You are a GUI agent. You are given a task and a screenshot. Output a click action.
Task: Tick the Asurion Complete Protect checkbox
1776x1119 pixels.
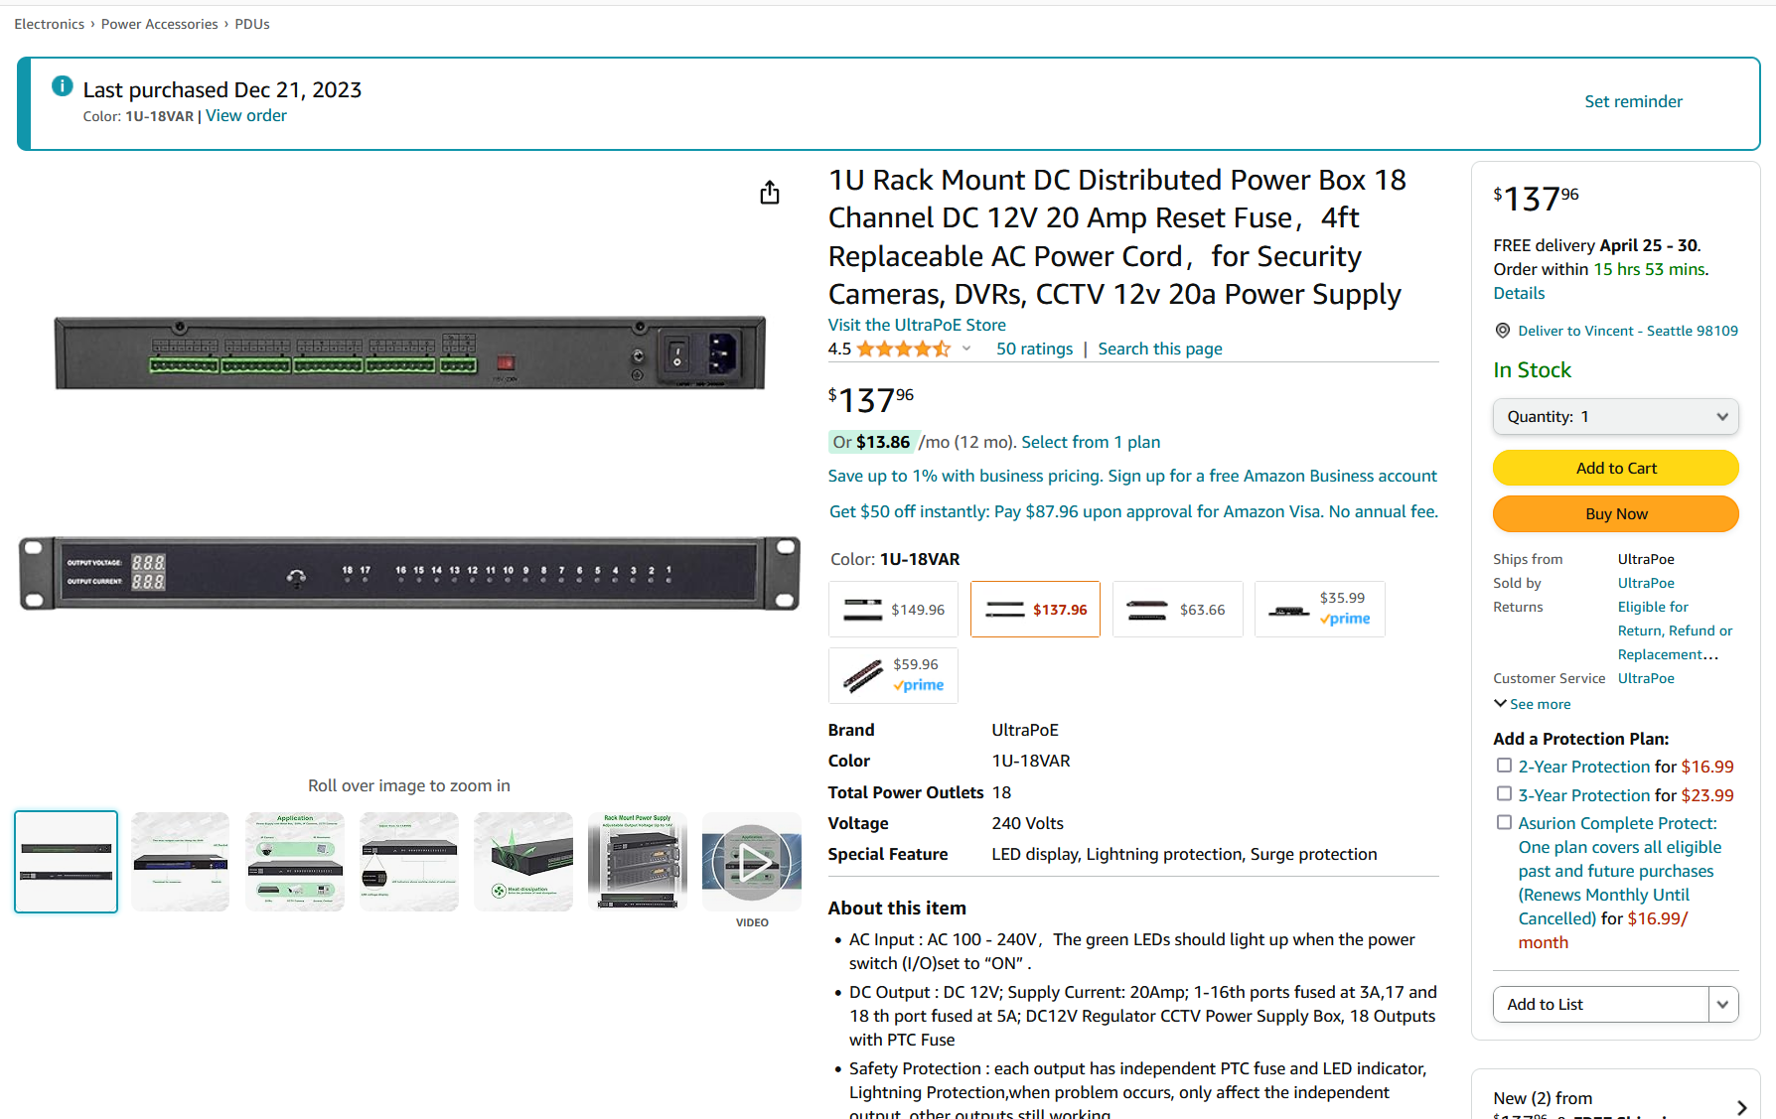click(x=1504, y=822)
